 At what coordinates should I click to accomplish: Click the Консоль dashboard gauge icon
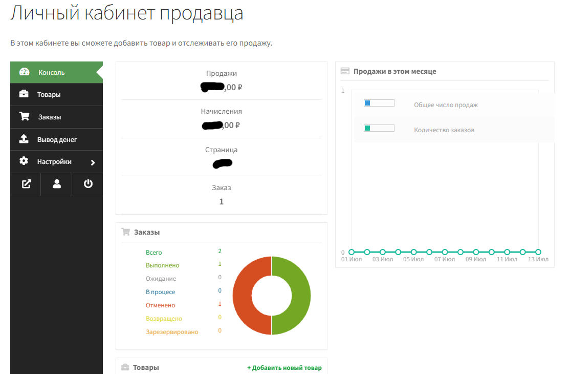pos(24,72)
